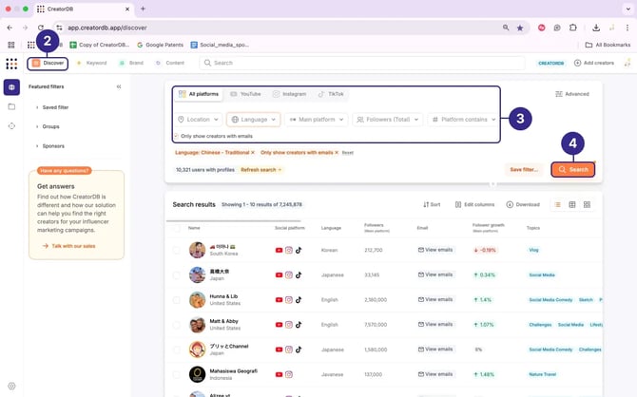Tick the select-all checkbox in table header
This screenshot has width=637, height=397.
click(176, 228)
